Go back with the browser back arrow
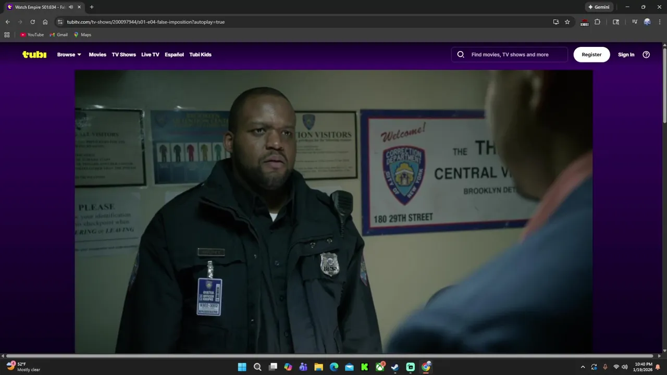Screen dimensions: 667x375 [x=7, y=22]
